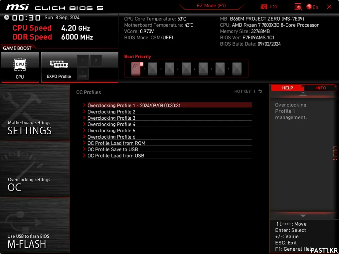The height and width of the screenshot is (254, 339).
Task: Select EXPO profile 2 box
Action: (x=96, y=61)
